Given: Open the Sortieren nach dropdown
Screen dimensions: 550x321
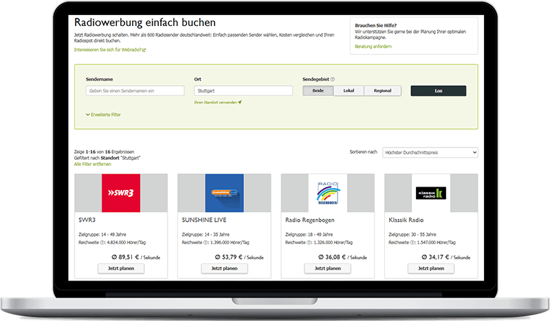Looking at the screenshot, I should pos(430,152).
